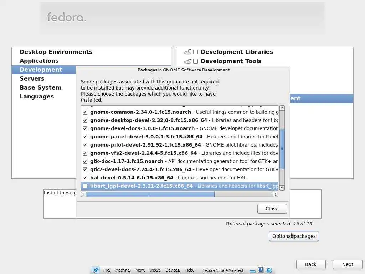Viewport: 365px width, 274px height.
Task: Enable Development Tools group checkbox
Action: point(196,61)
